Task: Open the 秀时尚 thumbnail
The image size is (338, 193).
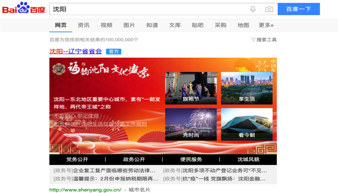Action: tap(191, 124)
